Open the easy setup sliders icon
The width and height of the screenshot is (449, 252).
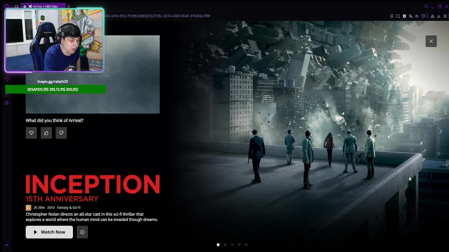coord(445,16)
